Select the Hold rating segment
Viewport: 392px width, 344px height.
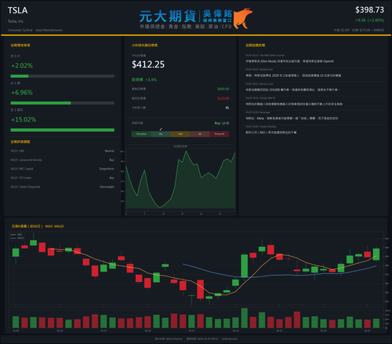180,134
